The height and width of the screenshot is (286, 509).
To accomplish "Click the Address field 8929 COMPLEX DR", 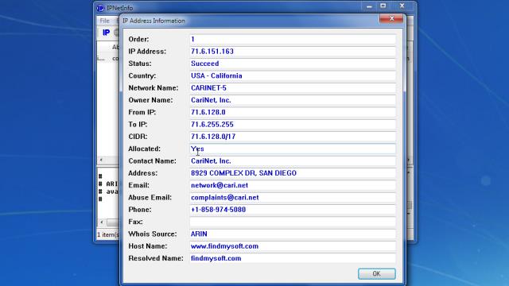I will coord(293,173).
